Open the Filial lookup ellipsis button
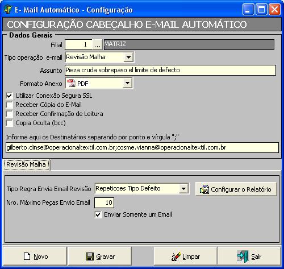 97,45
